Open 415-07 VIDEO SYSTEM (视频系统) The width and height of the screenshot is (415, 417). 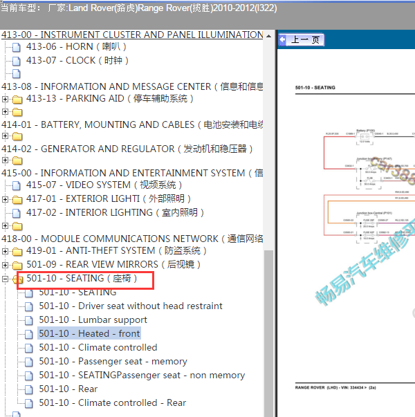tap(104, 185)
